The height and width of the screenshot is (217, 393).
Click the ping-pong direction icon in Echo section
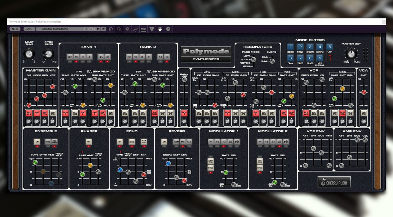pos(144,142)
